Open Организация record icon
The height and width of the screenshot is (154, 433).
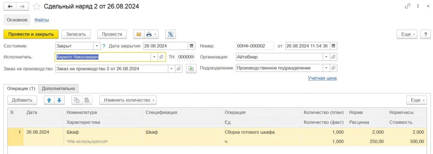334,57
